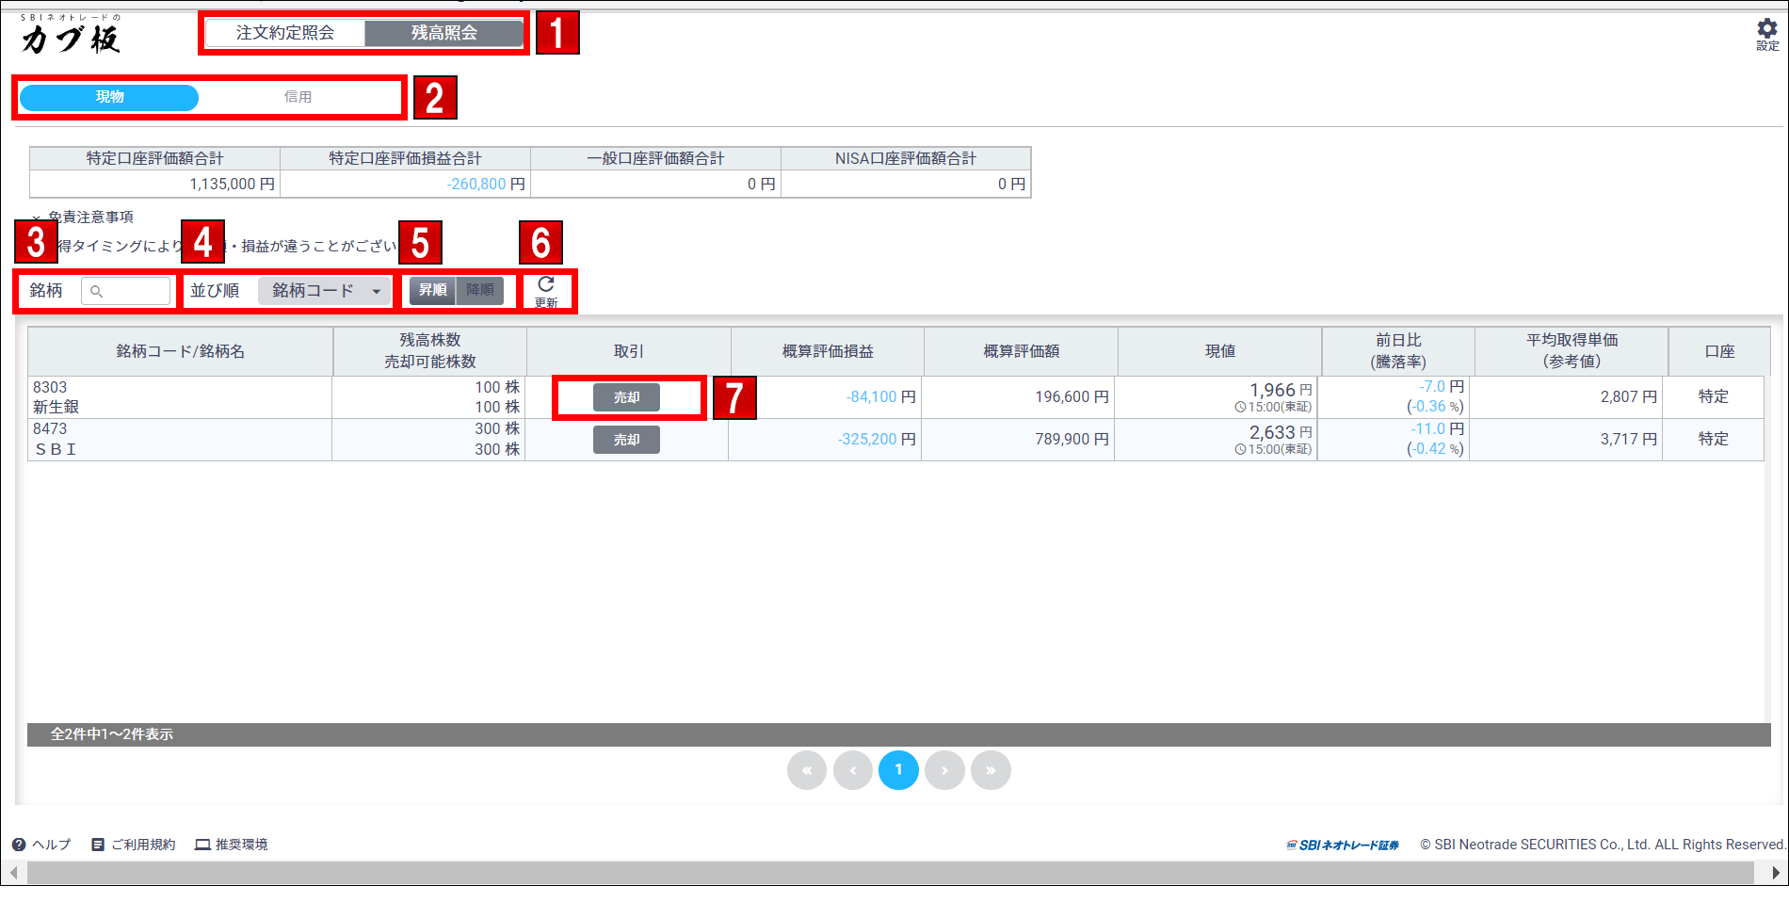Click the 1,135,000 円 total valuation

233,185
